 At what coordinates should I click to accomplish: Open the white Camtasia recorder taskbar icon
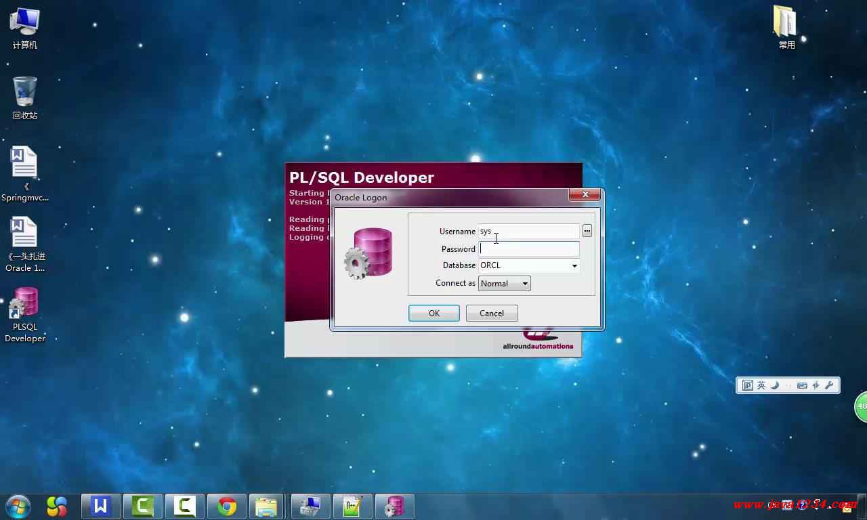(185, 506)
